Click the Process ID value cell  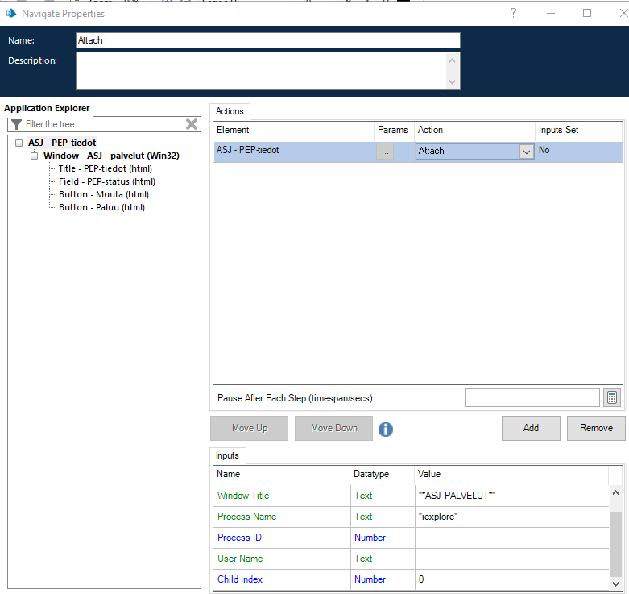click(x=511, y=538)
